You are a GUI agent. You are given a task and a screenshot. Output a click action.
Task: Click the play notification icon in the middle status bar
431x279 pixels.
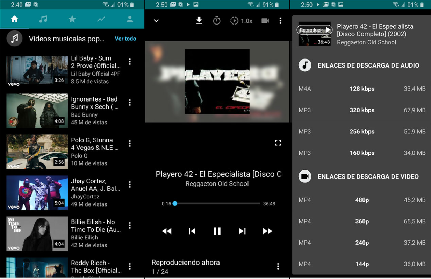(x=188, y=5)
